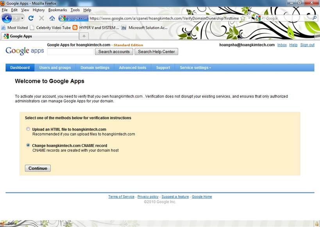320x227 pixels.
Task: Open the Edit menu
Action: pos(14,10)
